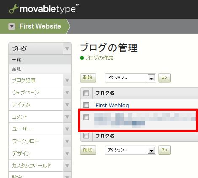The image size is (198, 178).
Task: Open the First Weblog link
Action: click(112, 106)
